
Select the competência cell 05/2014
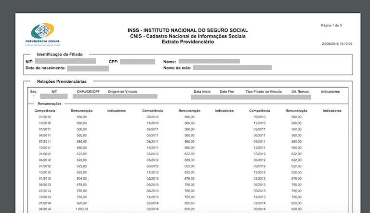[x=152, y=209]
